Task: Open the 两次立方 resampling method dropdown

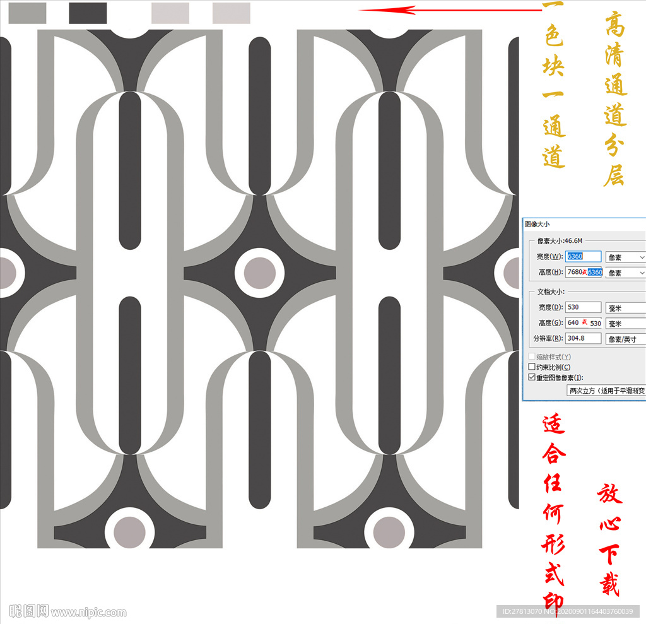Action: (x=606, y=391)
